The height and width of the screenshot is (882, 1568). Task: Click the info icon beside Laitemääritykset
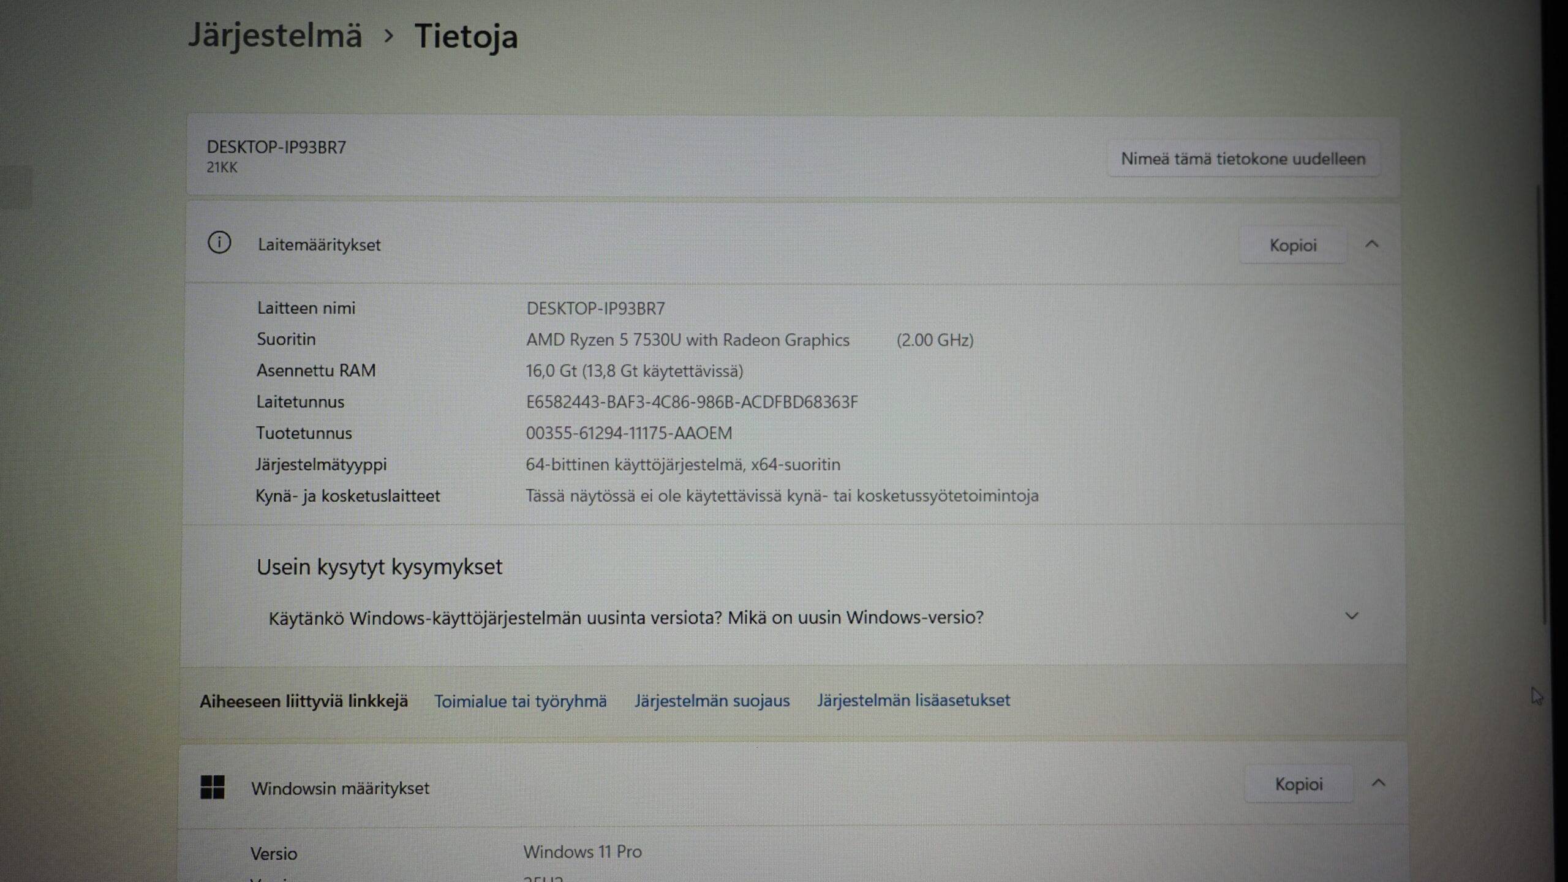(219, 243)
